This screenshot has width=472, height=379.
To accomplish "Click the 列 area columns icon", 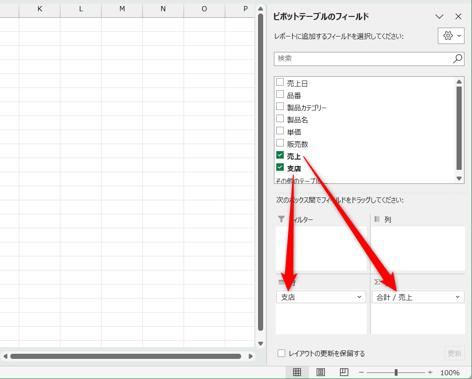I will click(x=378, y=219).
